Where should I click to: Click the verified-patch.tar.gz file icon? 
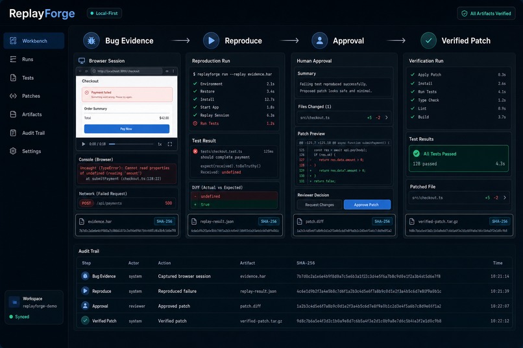click(412, 222)
